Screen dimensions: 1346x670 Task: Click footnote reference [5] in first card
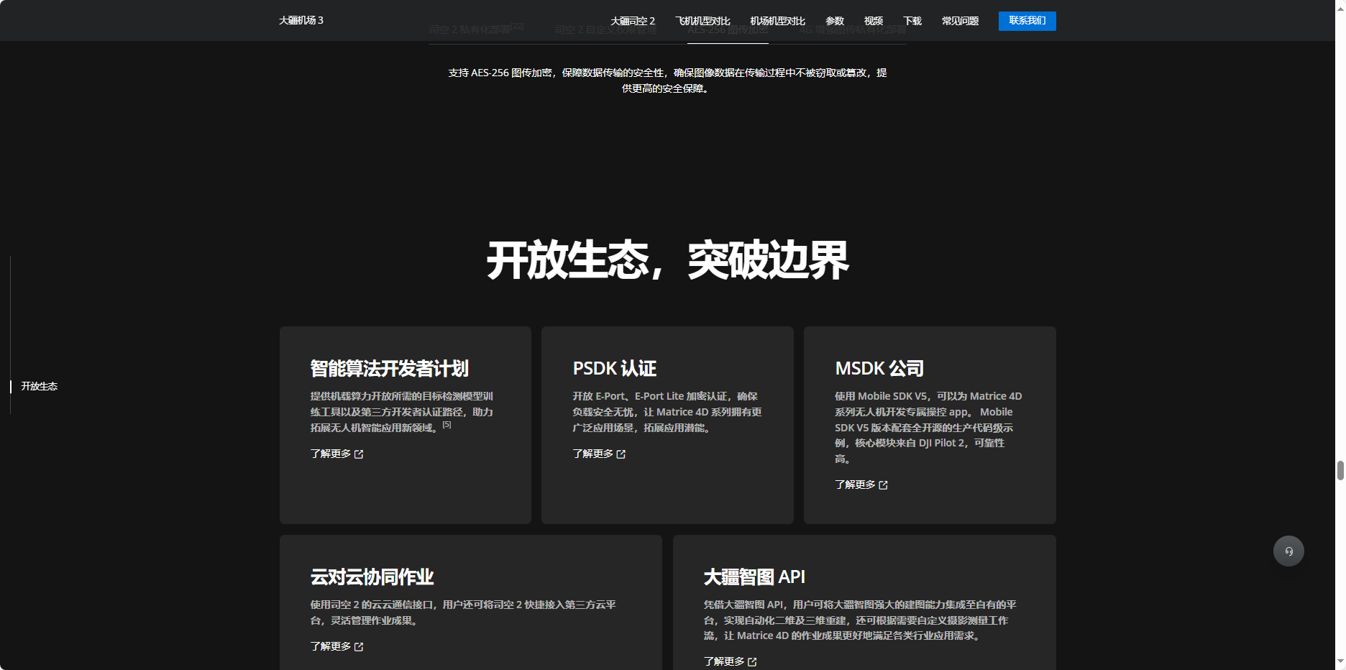click(x=447, y=425)
